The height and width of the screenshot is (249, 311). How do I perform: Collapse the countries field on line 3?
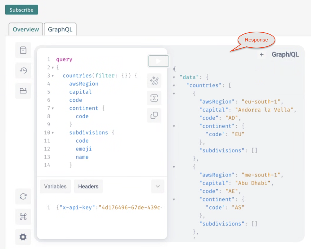click(53, 76)
